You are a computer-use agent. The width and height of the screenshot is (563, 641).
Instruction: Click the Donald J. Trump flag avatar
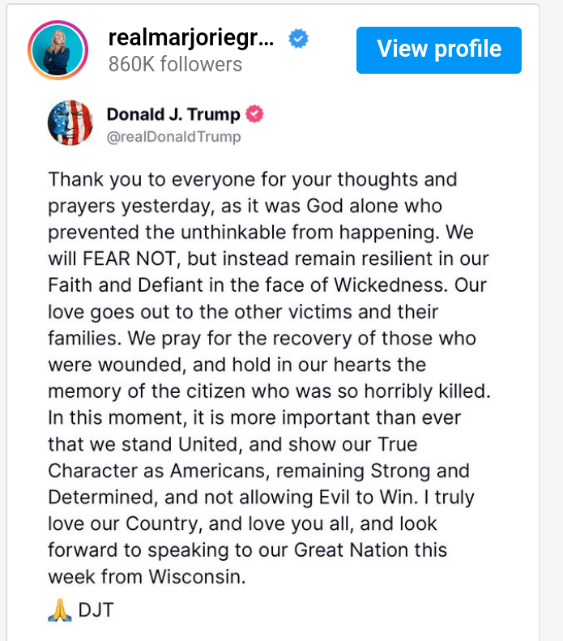(x=70, y=122)
